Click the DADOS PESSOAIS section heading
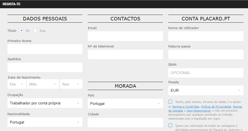The image size is (248, 131). point(45,19)
